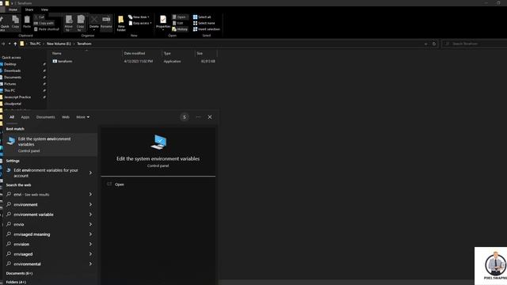Open Pictures in Quick access sidebar

10,84
